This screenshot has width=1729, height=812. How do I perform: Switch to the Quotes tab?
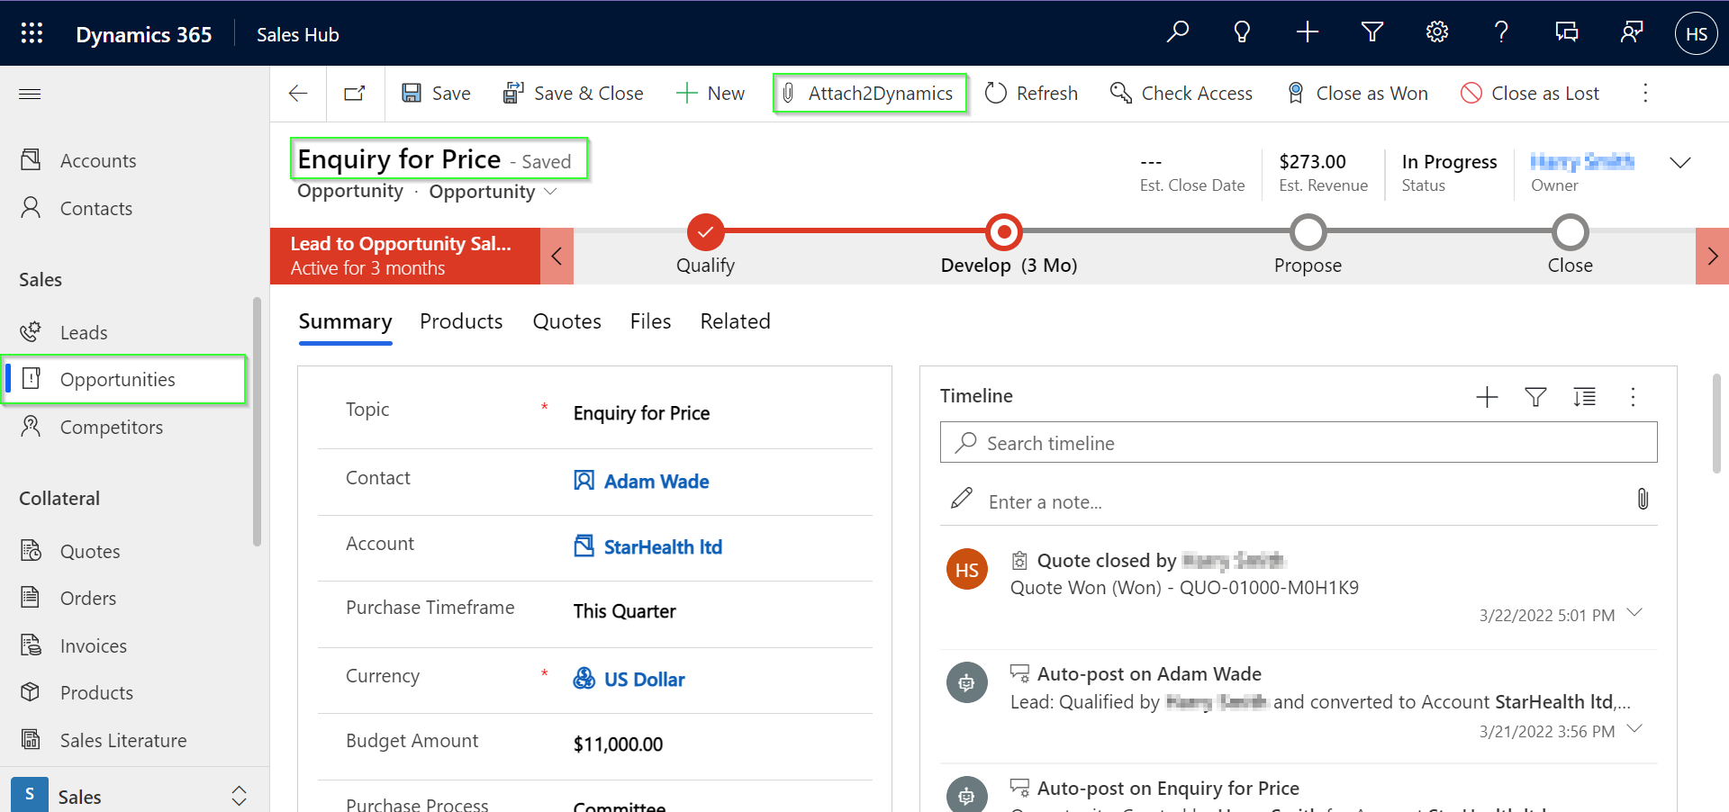pyautogui.click(x=566, y=321)
